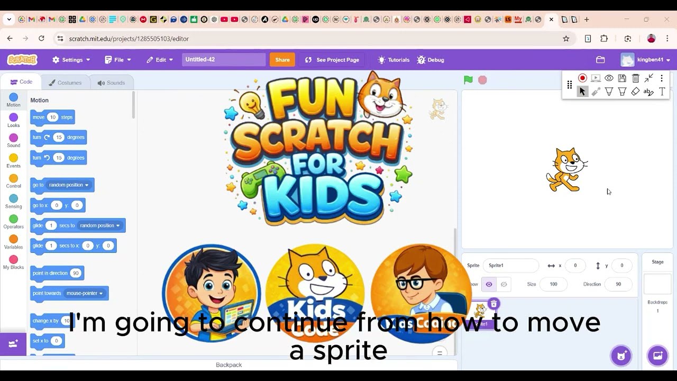The height and width of the screenshot is (381, 677).
Task: Open My Stuff folder icon
Action: coord(600,60)
